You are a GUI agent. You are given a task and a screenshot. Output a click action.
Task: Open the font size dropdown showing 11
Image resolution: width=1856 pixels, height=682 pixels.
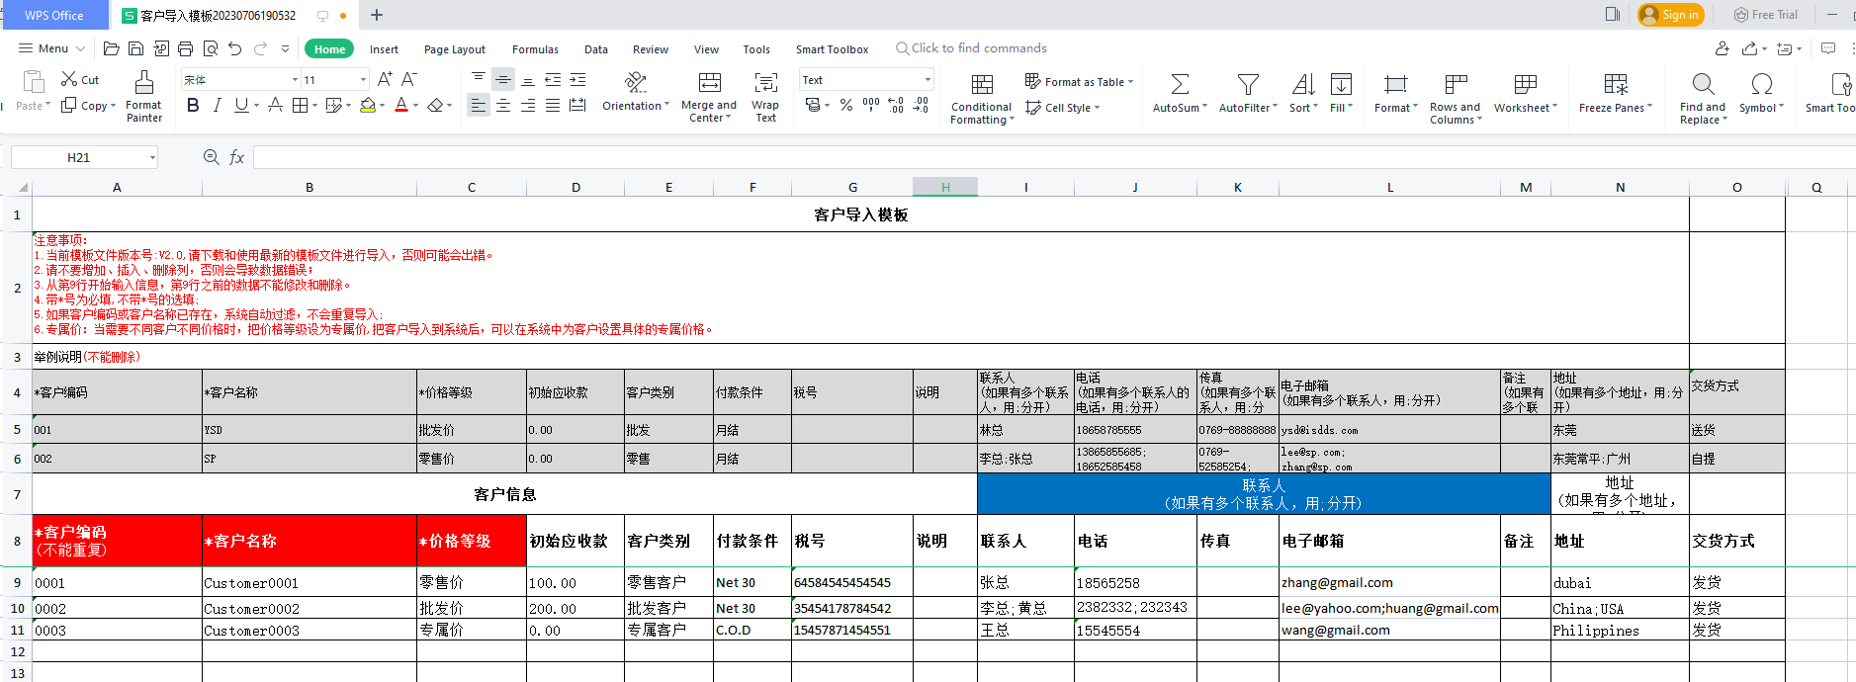363,79
